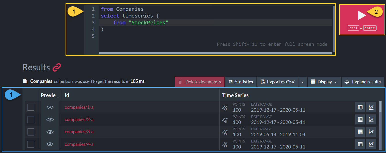This screenshot has width=386, height=153.
Task: Open the dropdown arrow next to Export as CSV
Action: coord(302,82)
